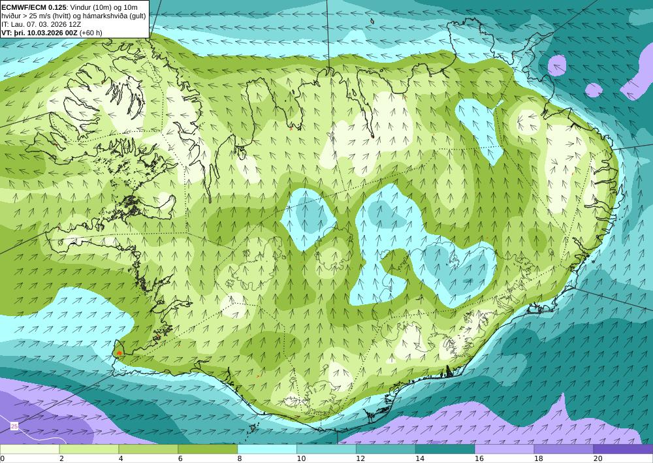Screen dimensions: 653x463
Task: Click the pale cream 0–2 m/s legend swatch
Action: (x=29, y=449)
